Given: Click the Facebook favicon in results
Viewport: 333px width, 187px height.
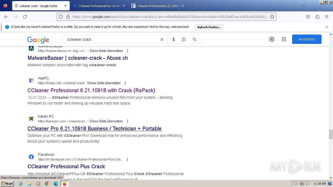Looking at the screenshot, I should (x=31, y=157).
